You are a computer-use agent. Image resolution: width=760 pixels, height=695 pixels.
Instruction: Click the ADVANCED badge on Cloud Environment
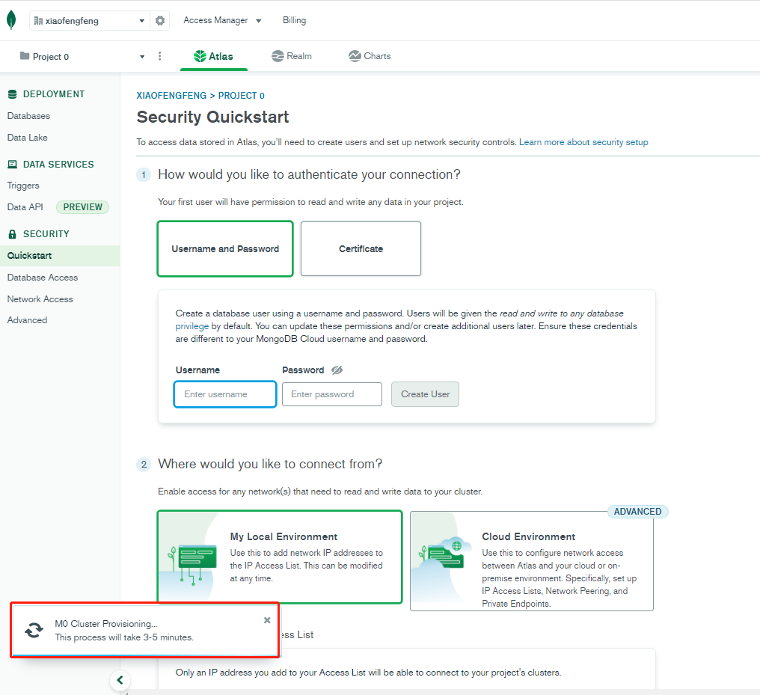pos(638,511)
